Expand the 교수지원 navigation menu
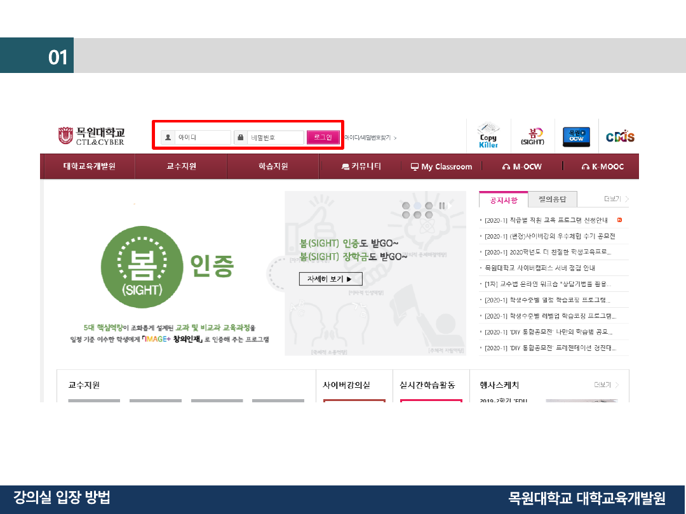This screenshot has width=686, height=514. (181, 166)
